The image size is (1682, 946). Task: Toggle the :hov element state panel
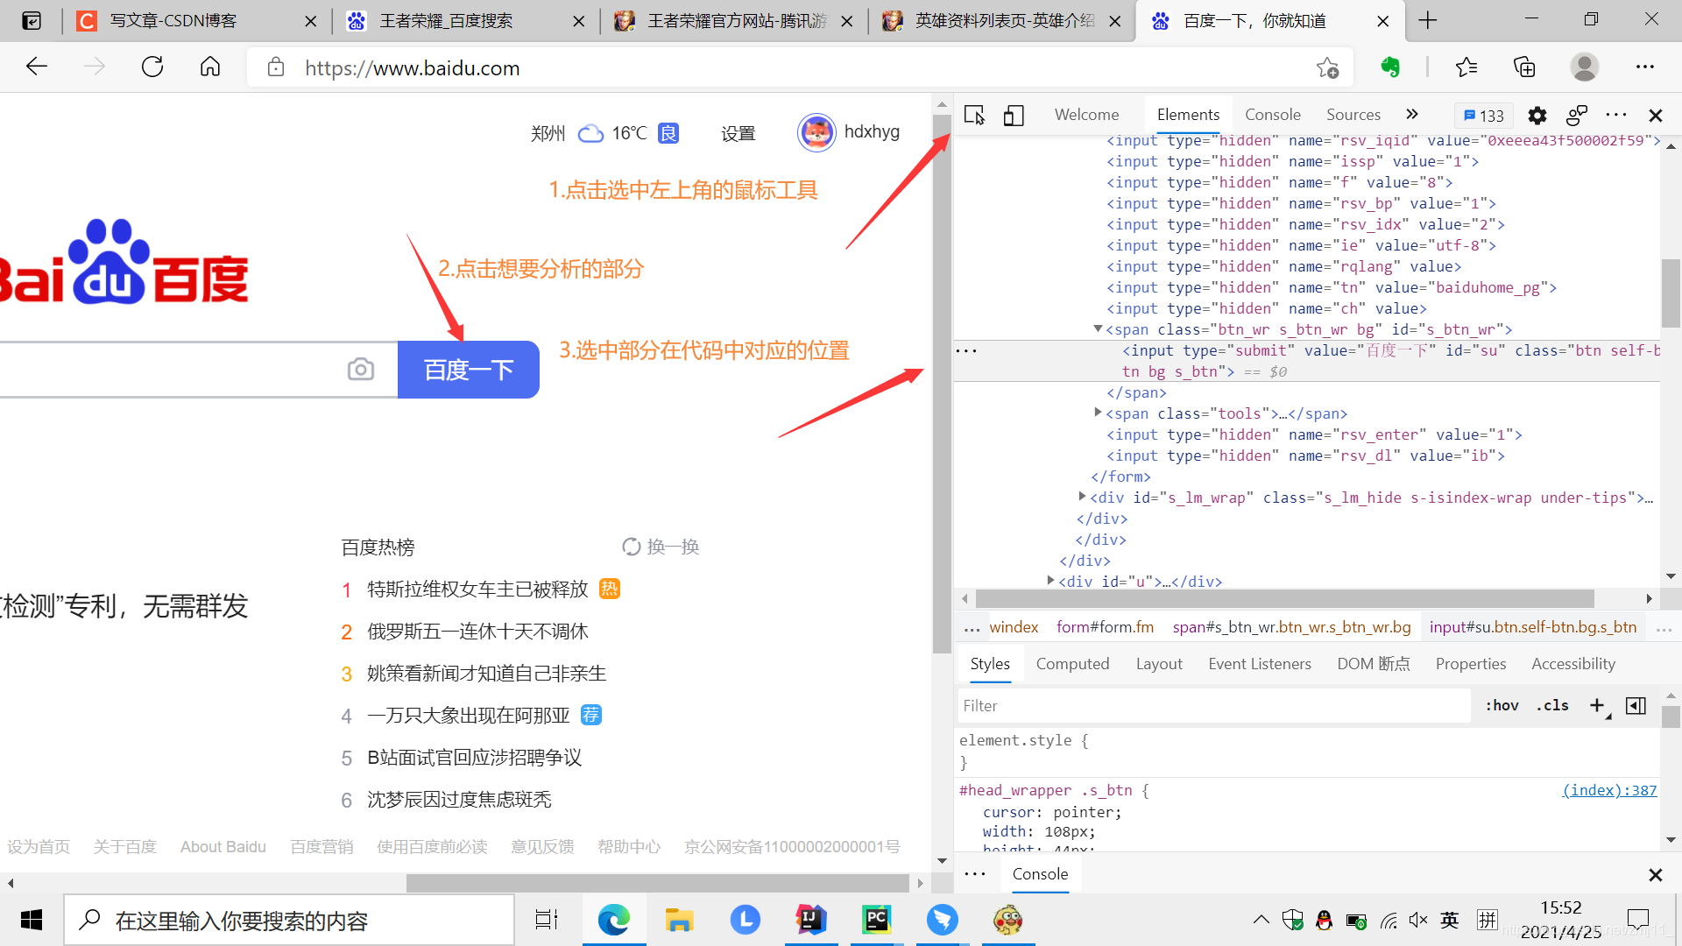[x=1502, y=706]
